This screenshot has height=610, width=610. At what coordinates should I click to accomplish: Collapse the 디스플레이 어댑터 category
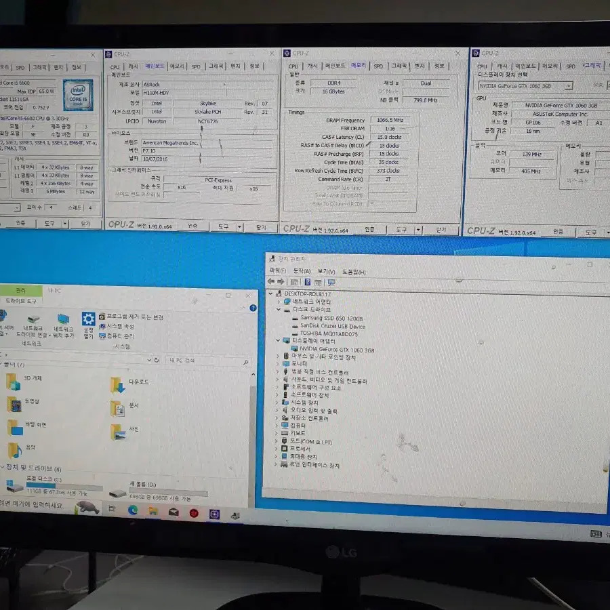pyautogui.click(x=278, y=340)
